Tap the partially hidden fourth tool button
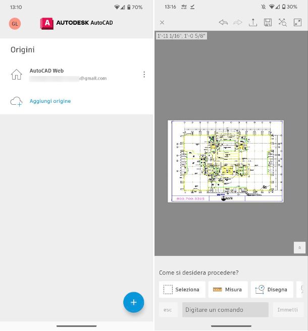This screenshot has width=308, height=331. 300,289
